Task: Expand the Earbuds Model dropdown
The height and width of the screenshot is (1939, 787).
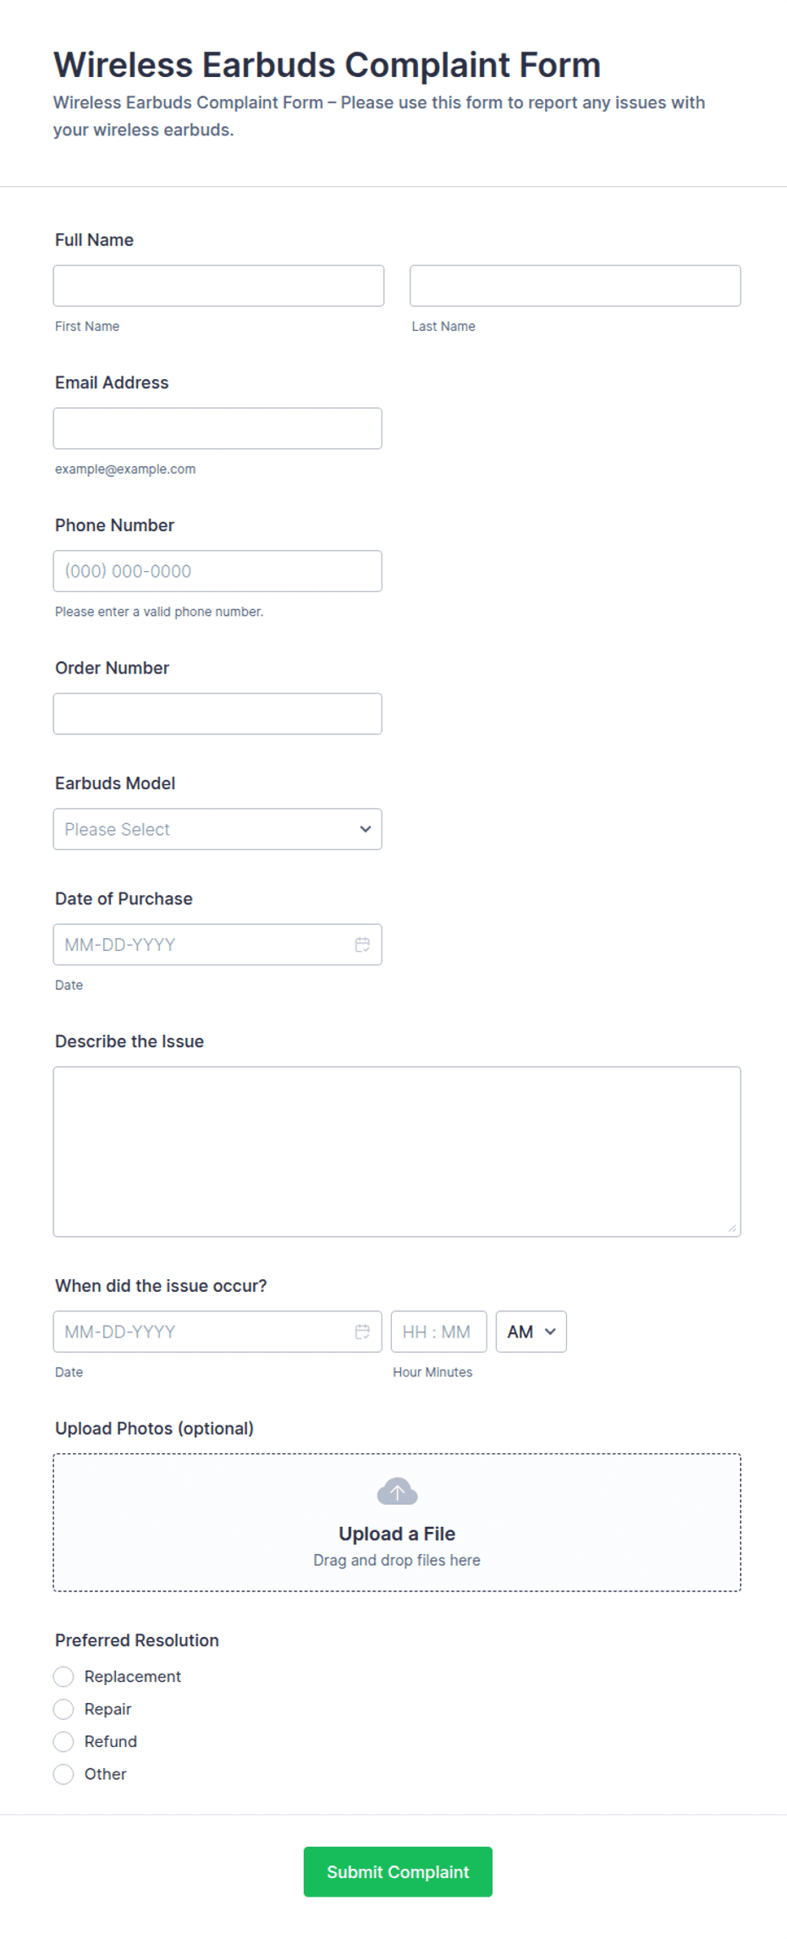Action: tap(217, 829)
